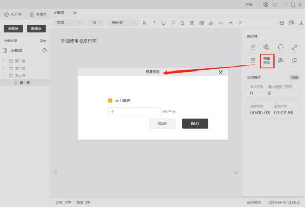306x208 pixels.
Task: Collapse the third volume folder in tree
Action: click(x=3, y=75)
